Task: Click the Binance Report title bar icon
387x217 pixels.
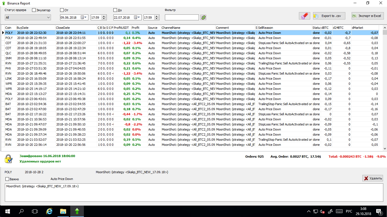Action: point(4,3)
